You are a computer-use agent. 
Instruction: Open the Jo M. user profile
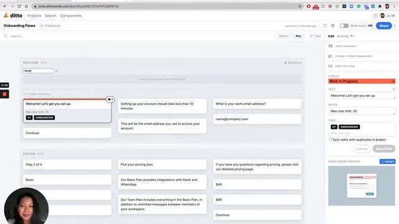(388, 16)
